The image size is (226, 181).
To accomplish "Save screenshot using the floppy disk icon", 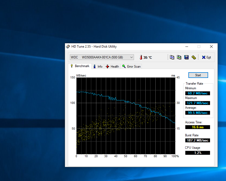I will pyautogui.click(x=186, y=57).
